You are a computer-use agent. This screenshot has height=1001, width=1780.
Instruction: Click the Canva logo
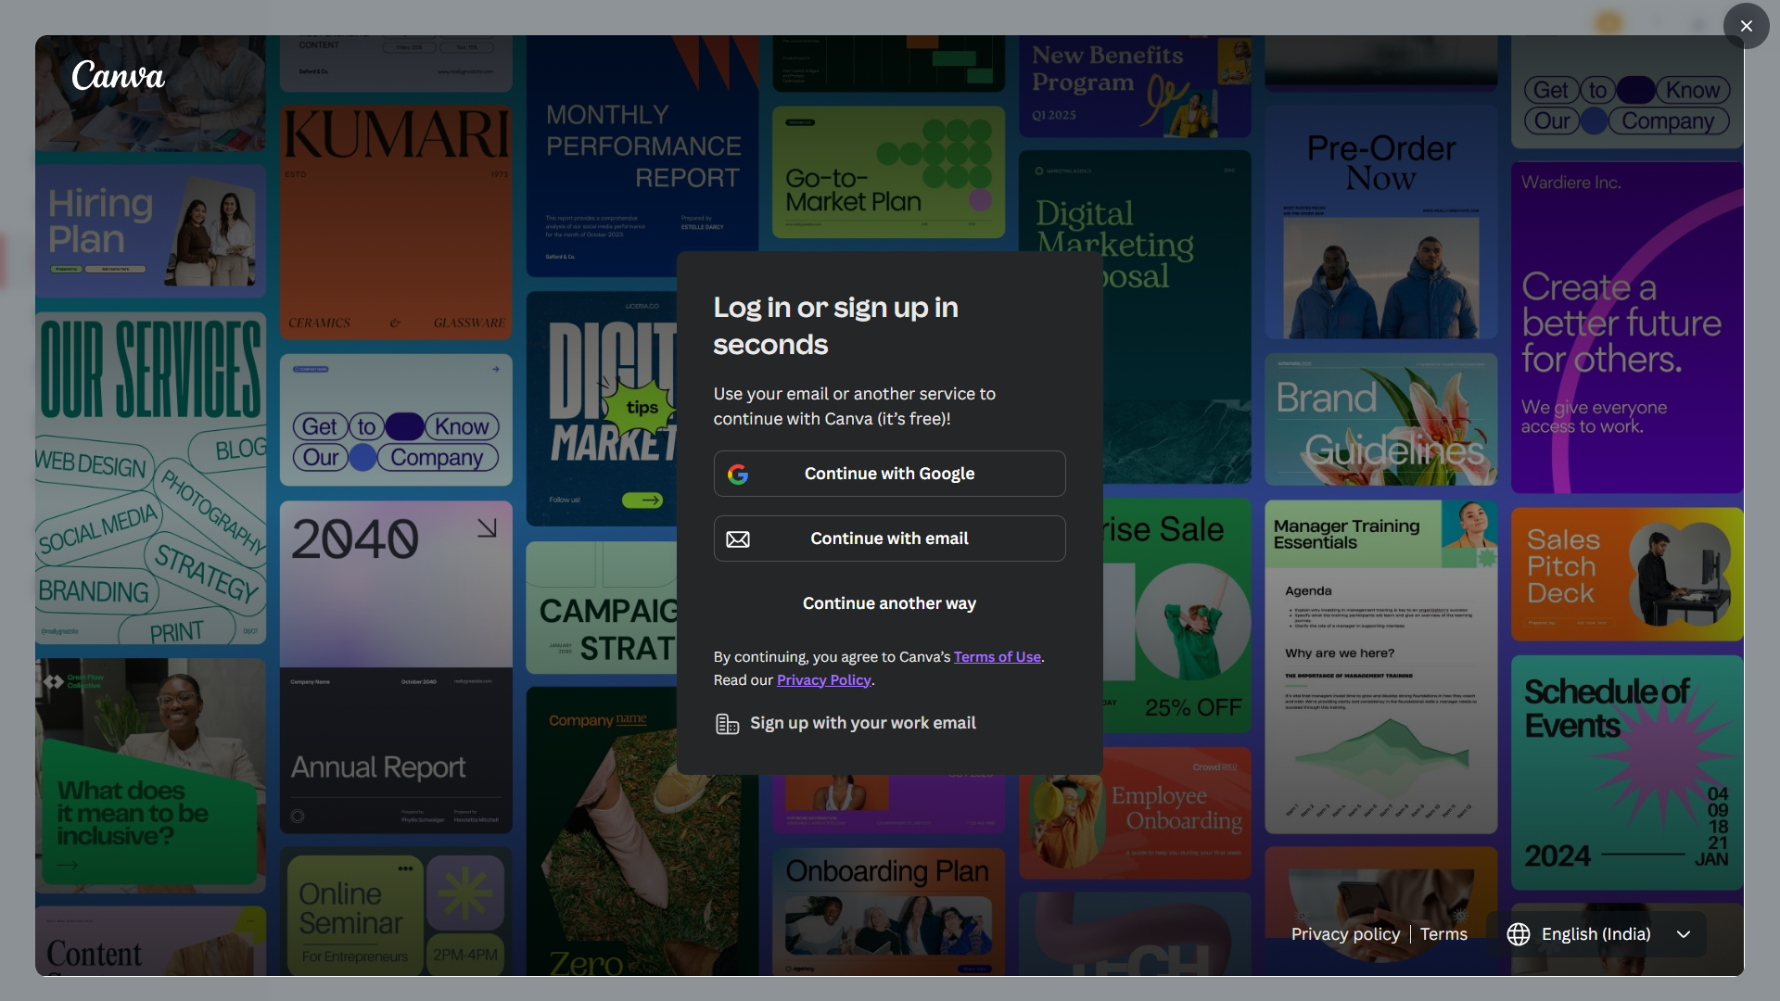117,76
